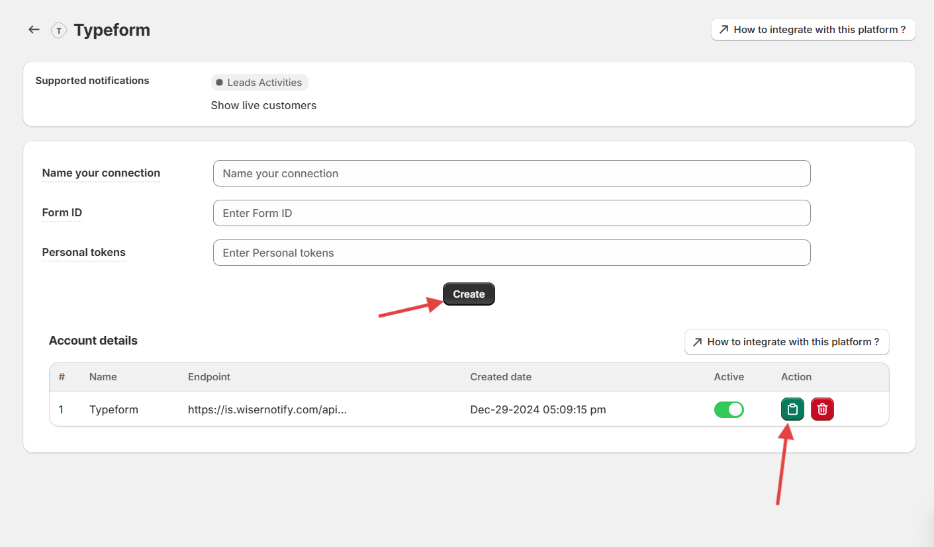Click the 'Action' column header
Image resolution: width=934 pixels, height=547 pixels.
[796, 377]
